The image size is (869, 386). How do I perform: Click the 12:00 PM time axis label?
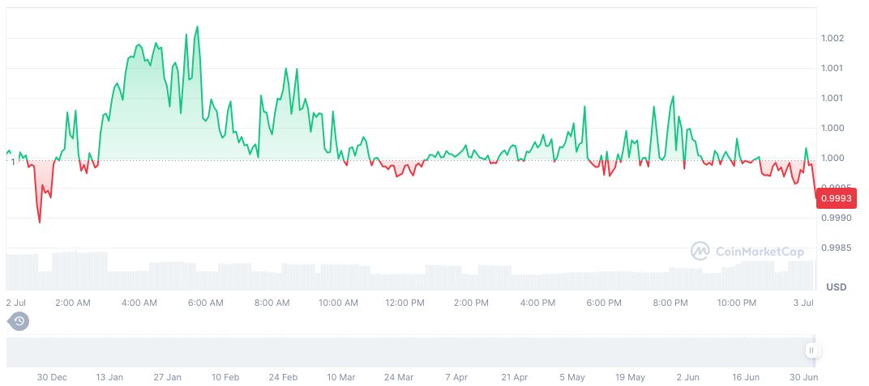tap(405, 303)
